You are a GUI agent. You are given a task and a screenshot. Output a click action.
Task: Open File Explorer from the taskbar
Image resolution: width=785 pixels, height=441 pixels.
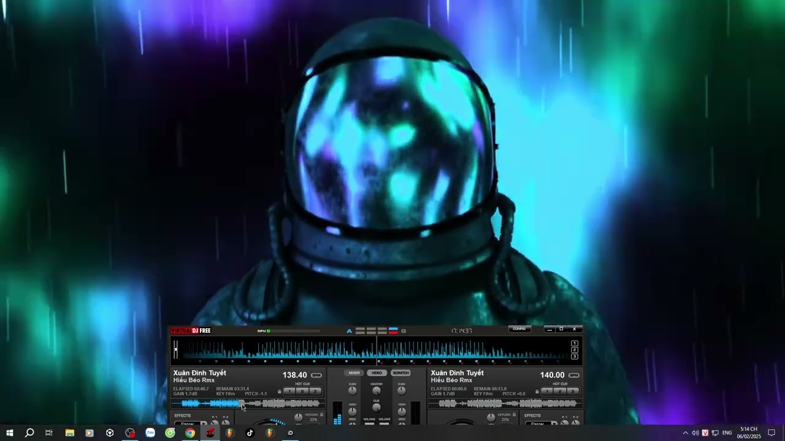[x=69, y=433]
